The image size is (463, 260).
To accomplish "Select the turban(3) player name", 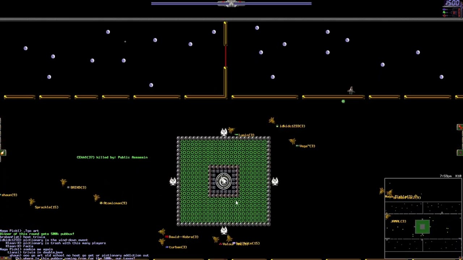I will pos(178,247).
